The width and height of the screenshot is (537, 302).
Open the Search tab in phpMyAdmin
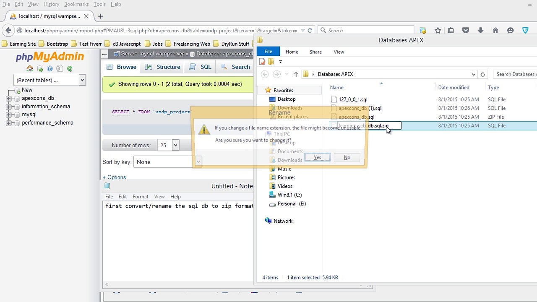235,67
